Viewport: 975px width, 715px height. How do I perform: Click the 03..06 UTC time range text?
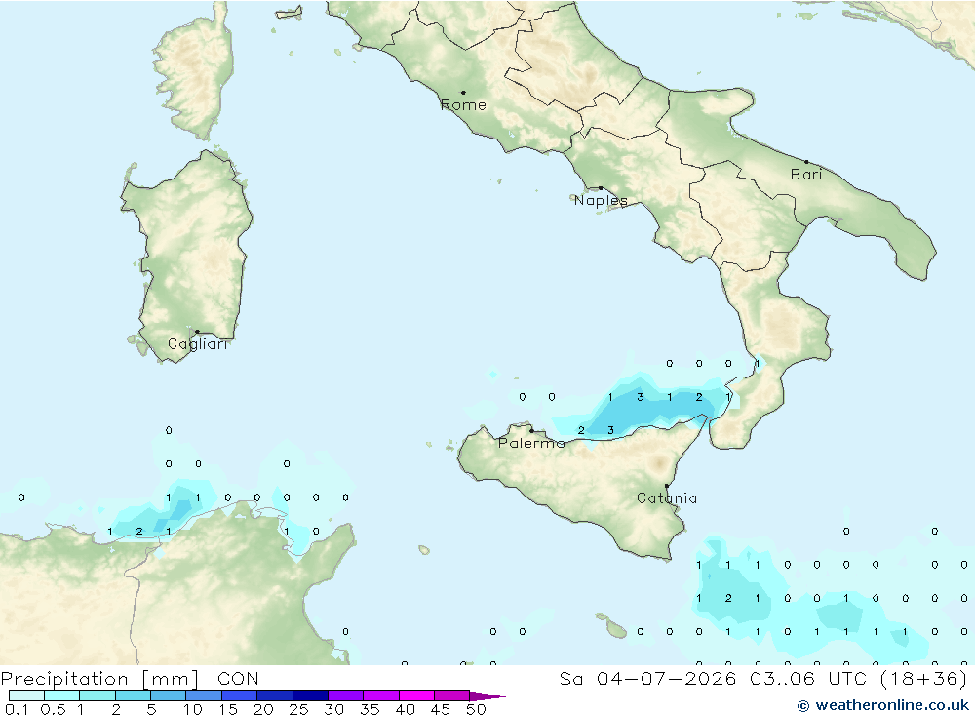tap(808, 678)
